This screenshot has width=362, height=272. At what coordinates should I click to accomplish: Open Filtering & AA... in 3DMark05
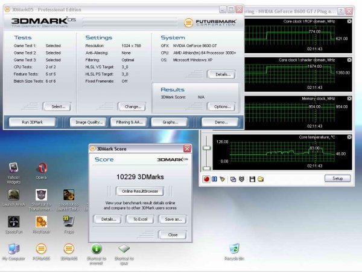(x=129, y=122)
